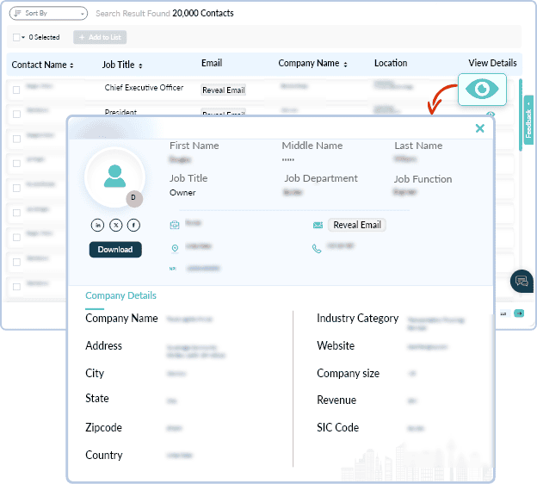Click the D initial badge on avatar
Image resolution: width=537 pixels, height=484 pixels.
[134, 198]
